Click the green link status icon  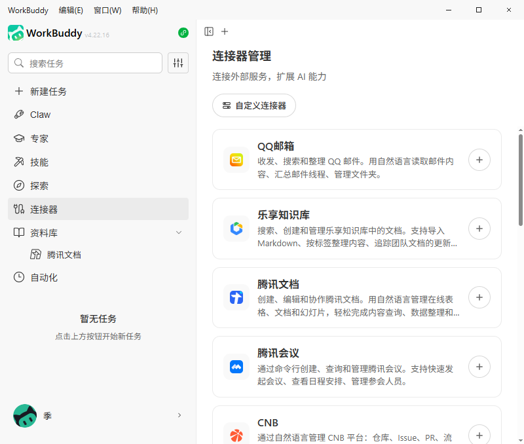tap(183, 33)
